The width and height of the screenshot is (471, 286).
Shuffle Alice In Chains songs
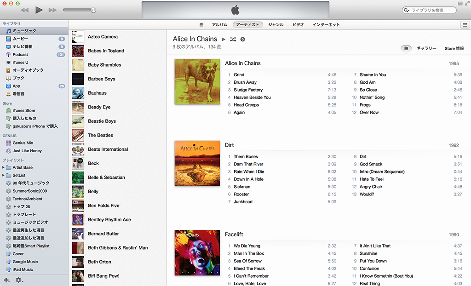click(233, 39)
